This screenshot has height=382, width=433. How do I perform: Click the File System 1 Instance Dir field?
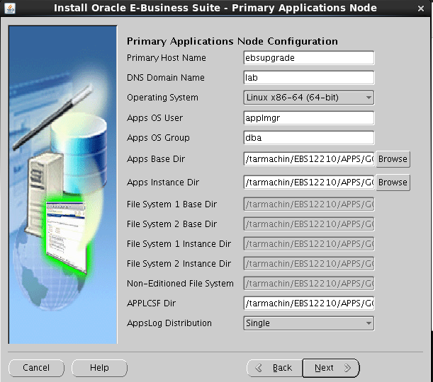pyautogui.click(x=309, y=244)
